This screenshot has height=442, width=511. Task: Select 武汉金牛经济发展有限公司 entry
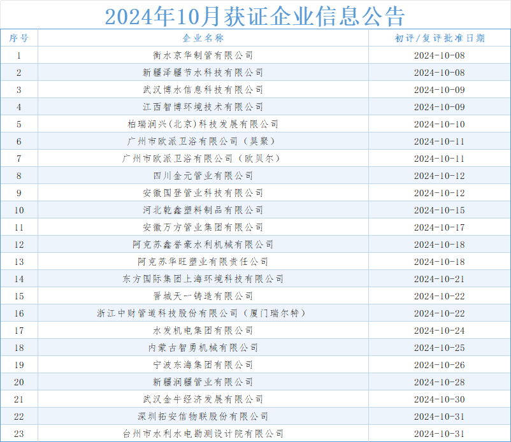click(203, 399)
